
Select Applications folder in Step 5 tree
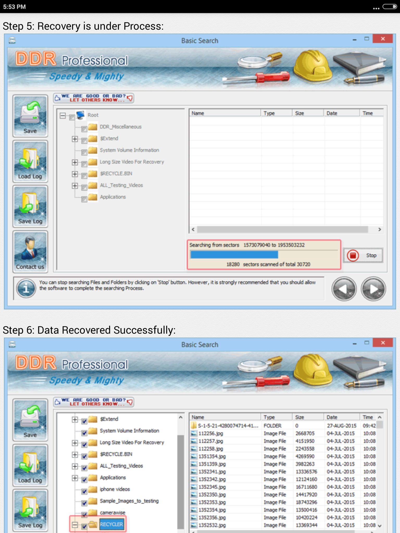(113, 197)
